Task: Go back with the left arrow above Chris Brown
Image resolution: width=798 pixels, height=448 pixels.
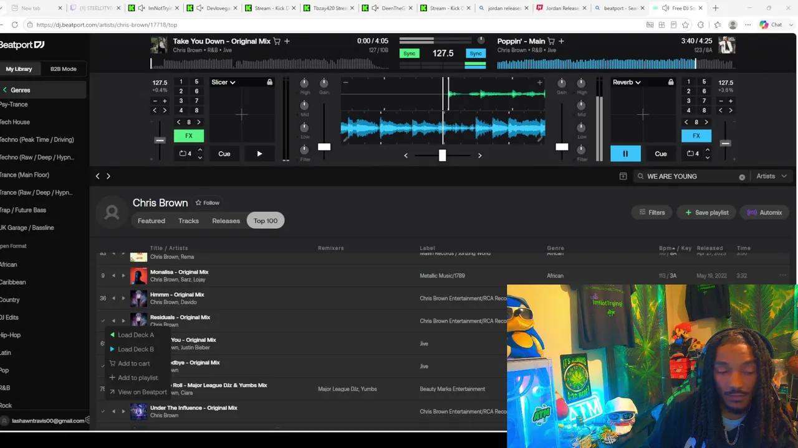Action: [x=97, y=176]
